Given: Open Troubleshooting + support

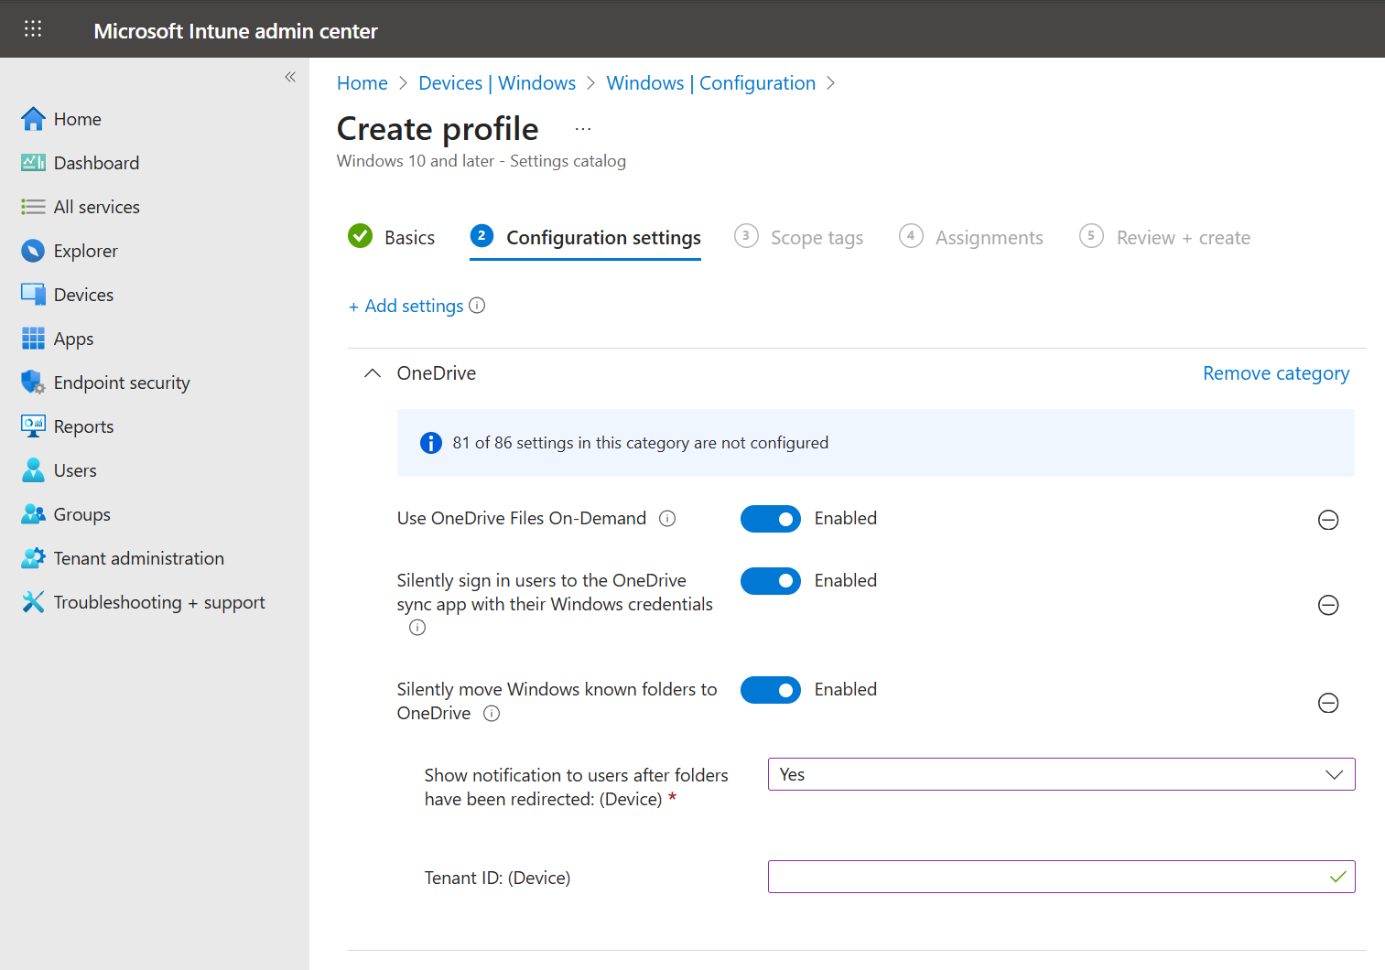Looking at the screenshot, I should tap(158, 602).
